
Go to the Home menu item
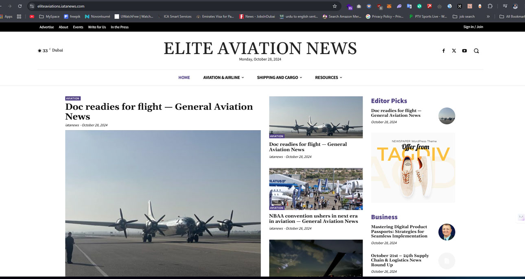click(184, 77)
